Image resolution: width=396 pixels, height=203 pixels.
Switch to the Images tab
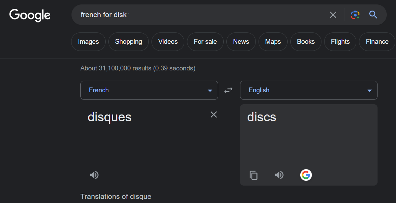(x=88, y=42)
